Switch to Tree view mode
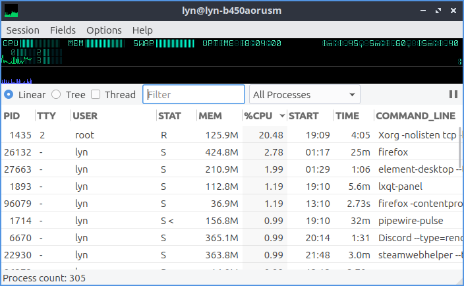Viewport: 464px width, 286px height. pyautogui.click(x=56, y=95)
